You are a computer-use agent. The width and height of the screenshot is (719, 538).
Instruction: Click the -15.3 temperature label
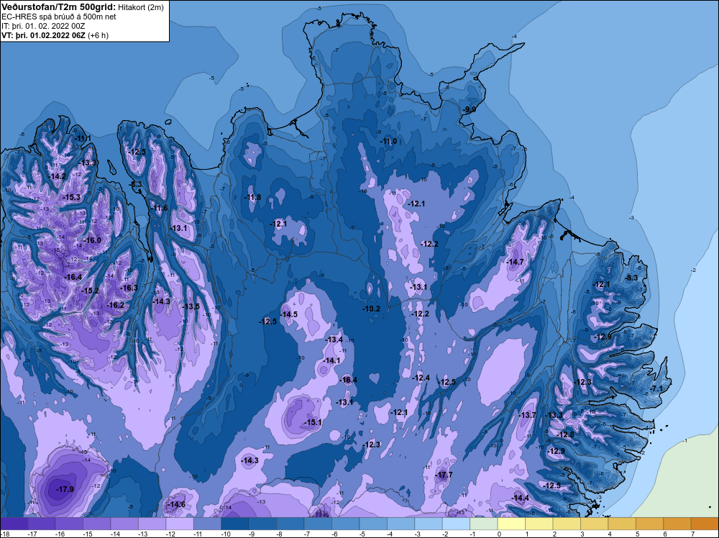pos(71,197)
